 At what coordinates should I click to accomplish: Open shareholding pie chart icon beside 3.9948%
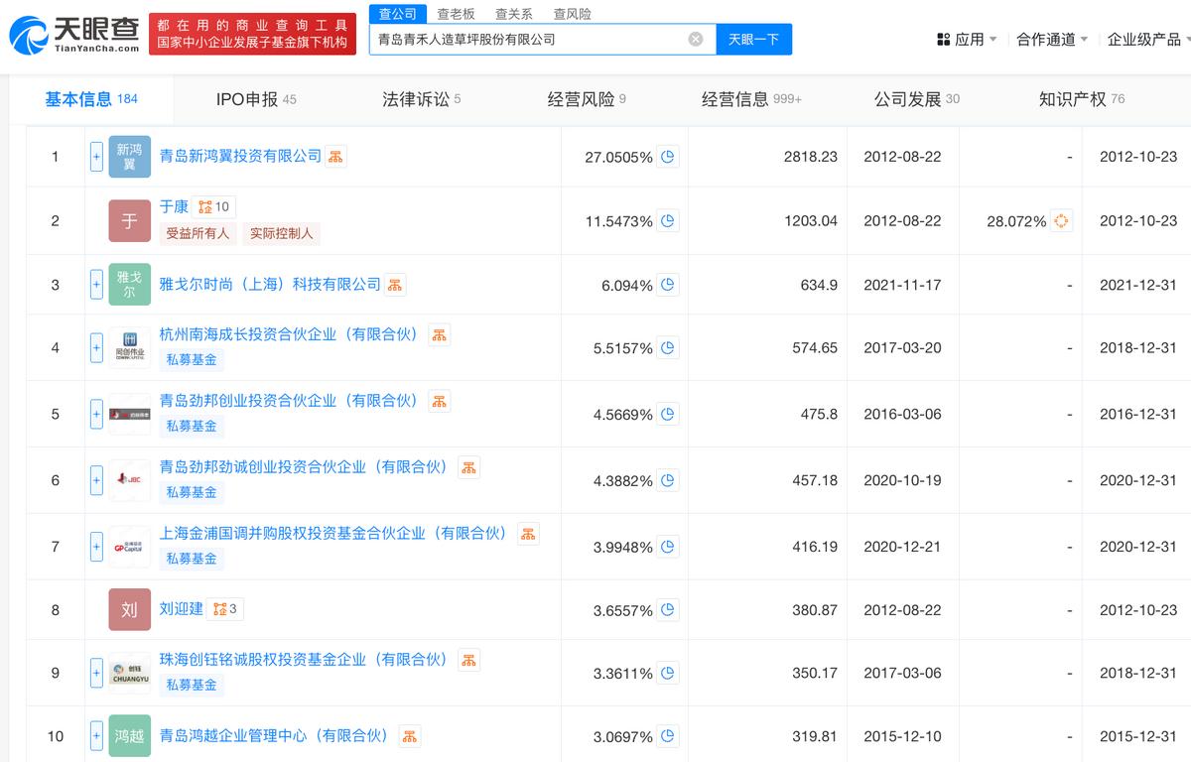(668, 547)
